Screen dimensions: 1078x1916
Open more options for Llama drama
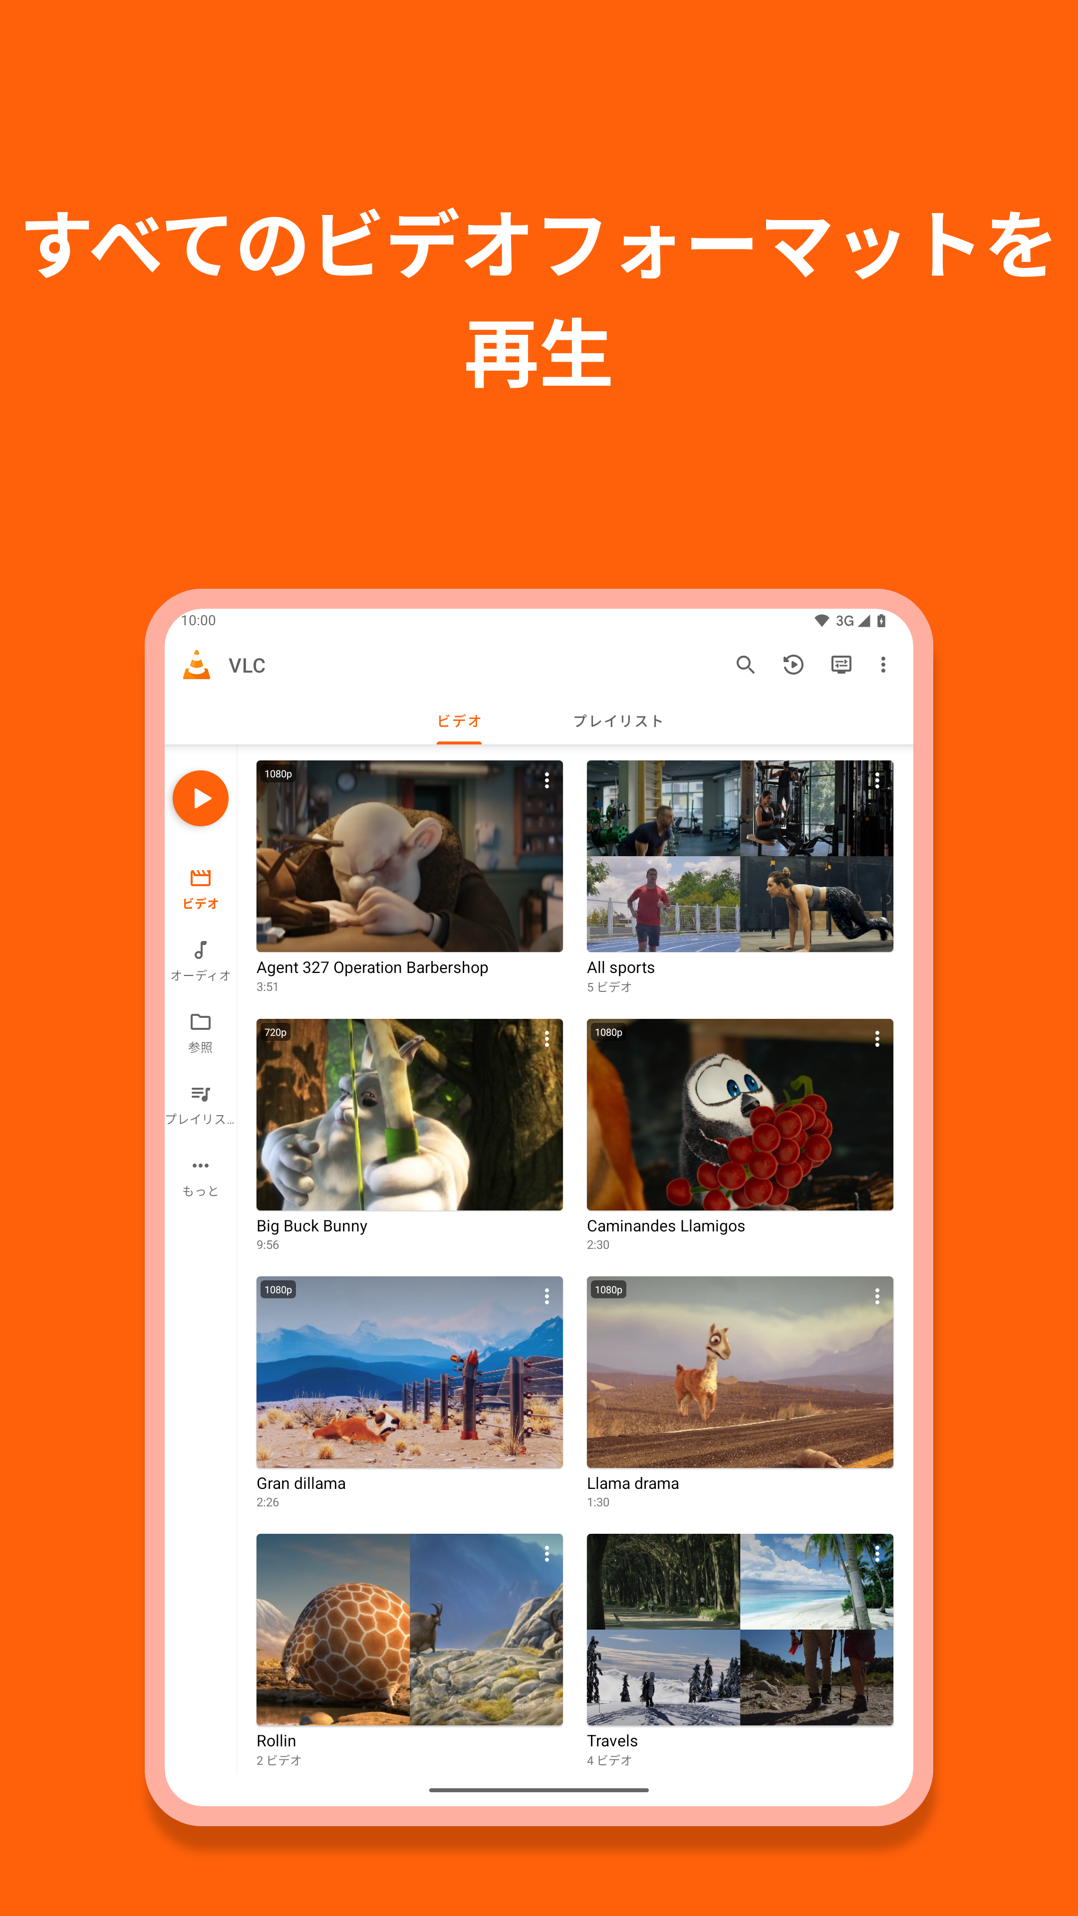coord(877,1296)
